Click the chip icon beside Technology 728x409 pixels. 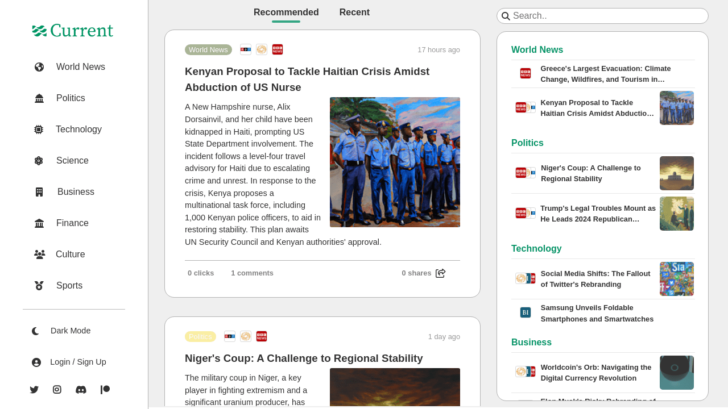[x=39, y=130]
